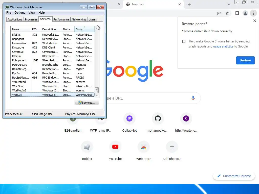This screenshot has width=259, height=194.
Task: Click the Services... button
Action: pos(87,103)
